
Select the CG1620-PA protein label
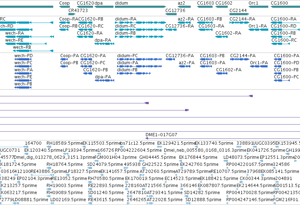[x=93, y=56]
